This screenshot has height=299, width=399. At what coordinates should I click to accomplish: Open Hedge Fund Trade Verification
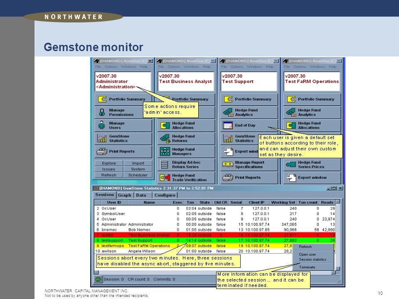186,177
